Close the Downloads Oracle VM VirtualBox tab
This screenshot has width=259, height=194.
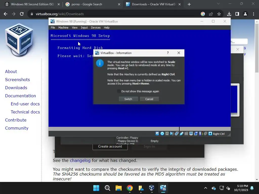click(180, 4)
